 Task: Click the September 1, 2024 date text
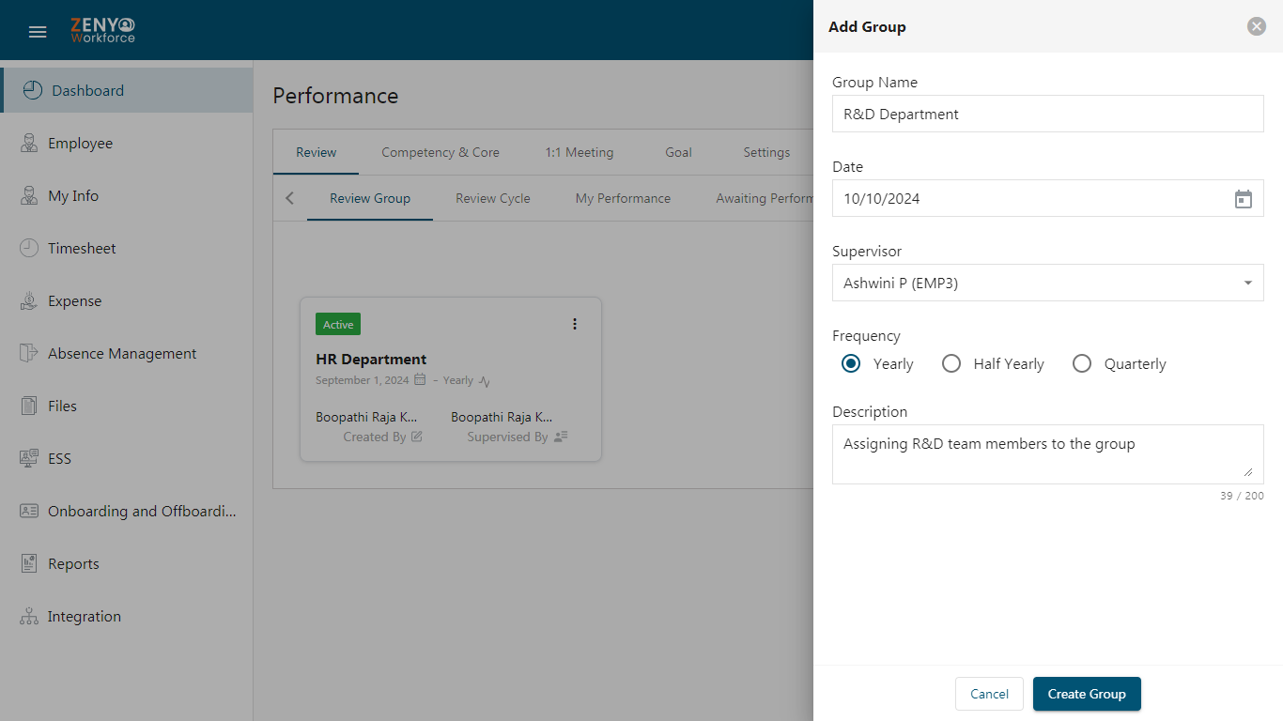pyautogui.click(x=363, y=380)
